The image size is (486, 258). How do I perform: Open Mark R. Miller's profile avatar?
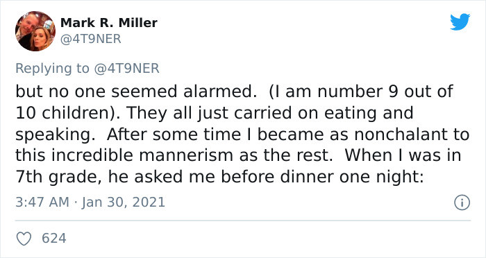pyautogui.click(x=35, y=31)
